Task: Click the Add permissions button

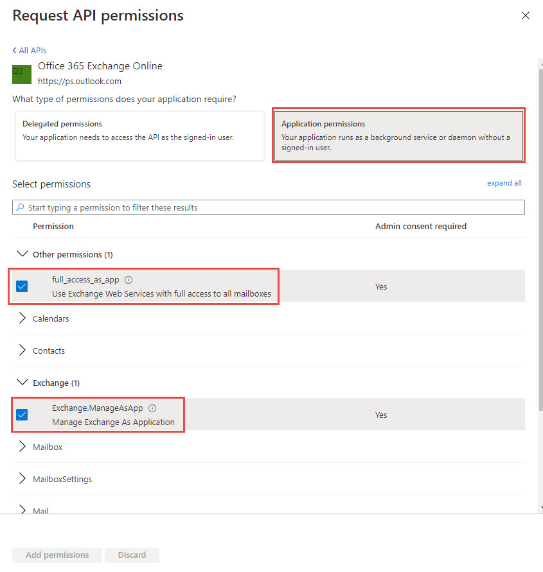Action: pos(57,555)
